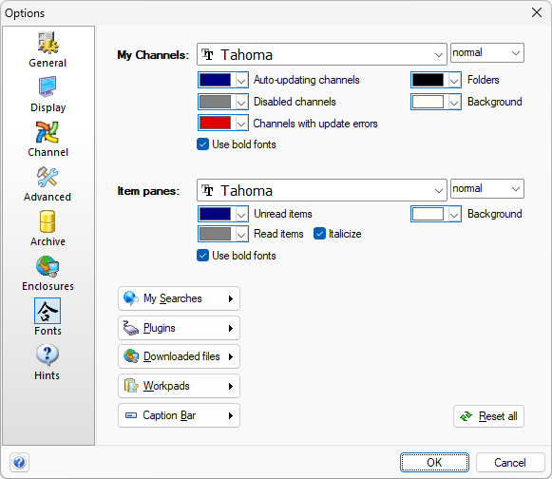Image resolution: width=552 pixels, height=479 pixels.
Task: Click the Reset all button
Action: coord(488,416)
